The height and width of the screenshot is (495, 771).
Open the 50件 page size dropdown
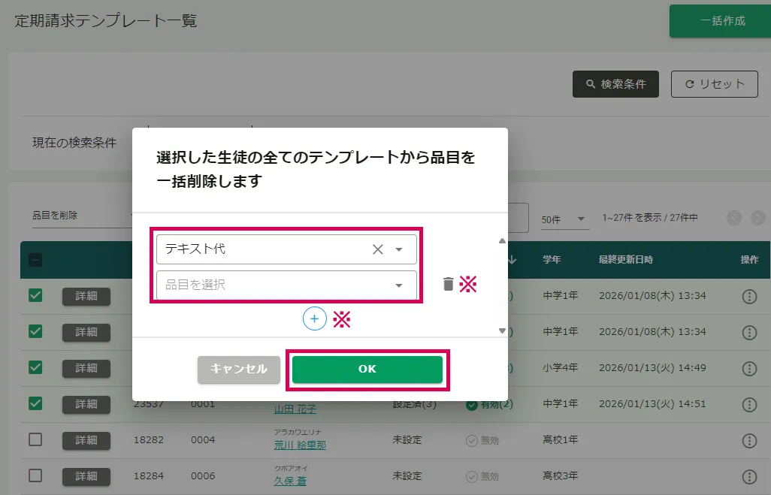coord(564,219)
